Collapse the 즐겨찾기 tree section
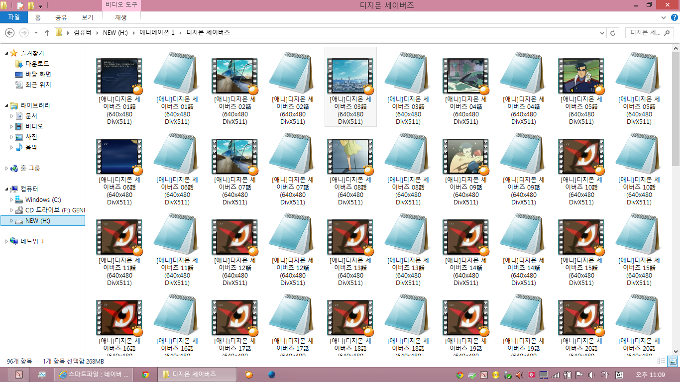This screenshot has width=680, height=382. point(6,53)
